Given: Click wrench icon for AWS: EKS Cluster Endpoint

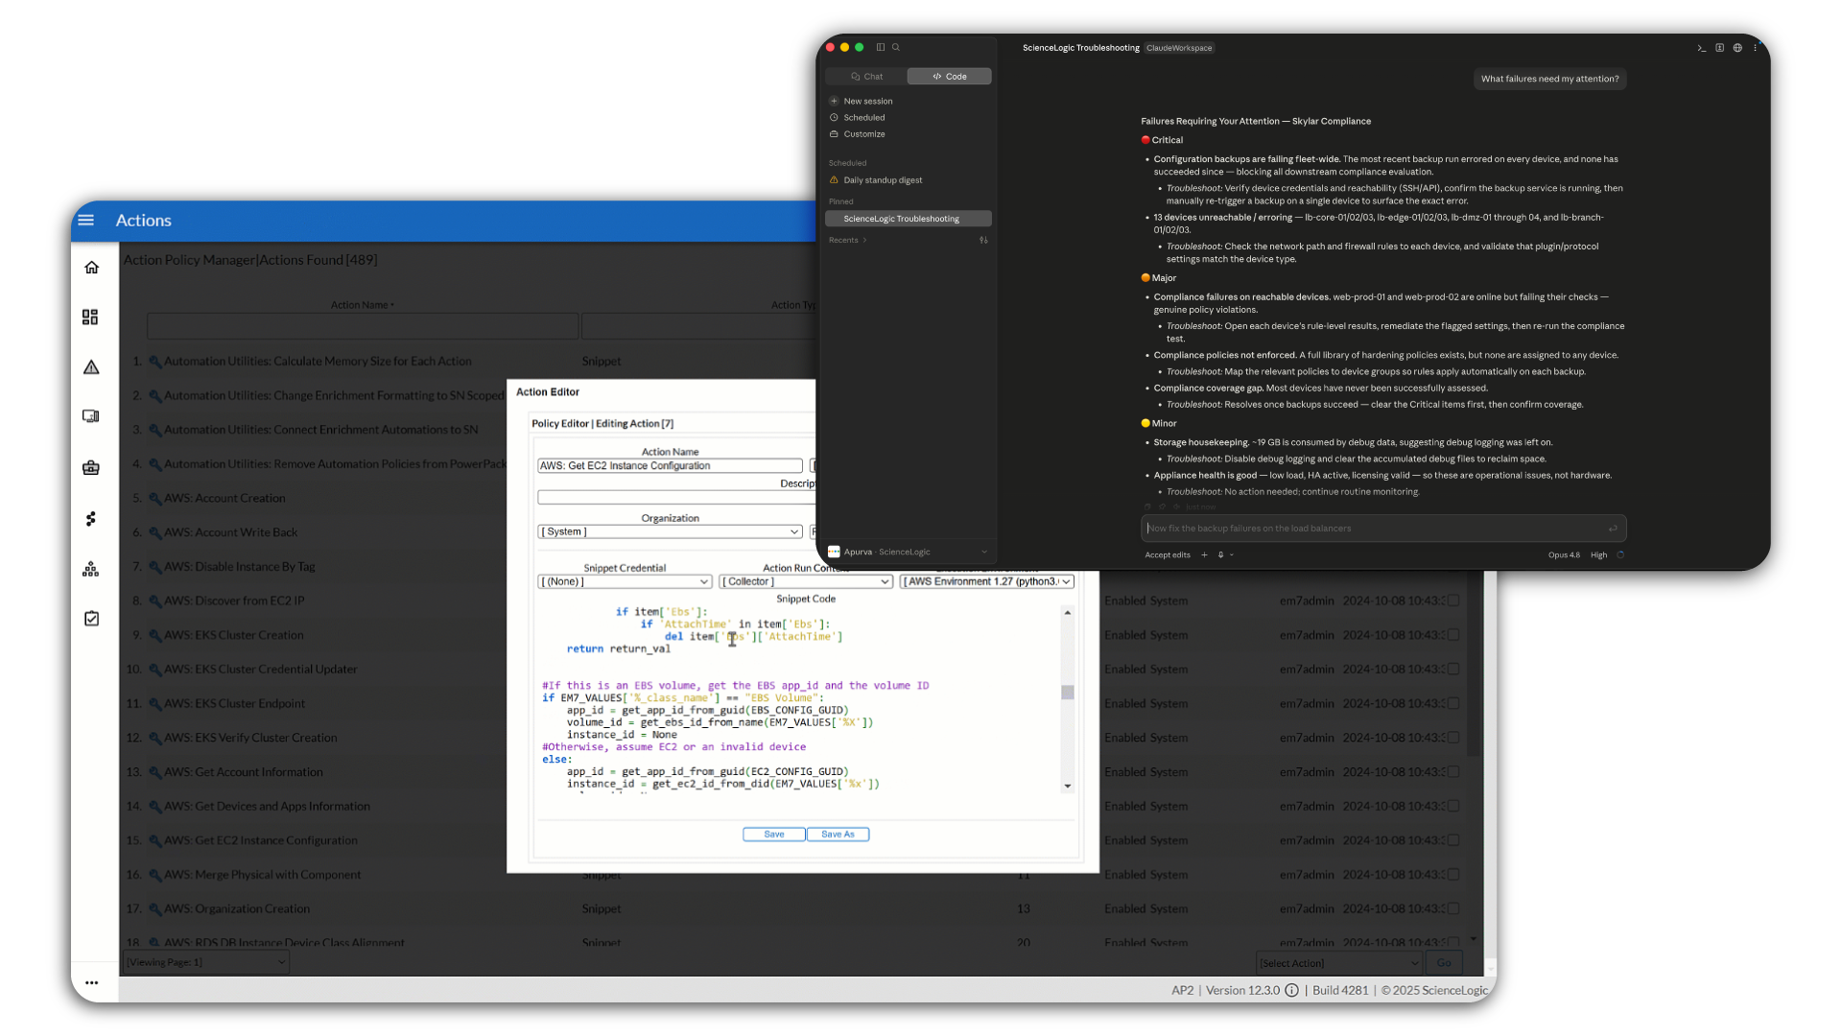Looking at the screenshot, I should coord(154,704).
